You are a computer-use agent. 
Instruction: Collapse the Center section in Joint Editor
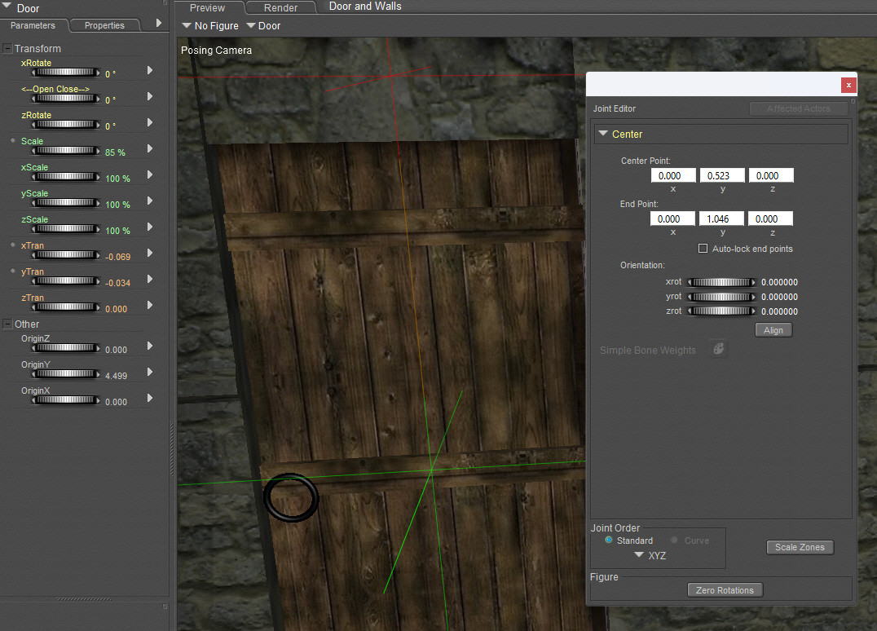(x=603, y=134)
